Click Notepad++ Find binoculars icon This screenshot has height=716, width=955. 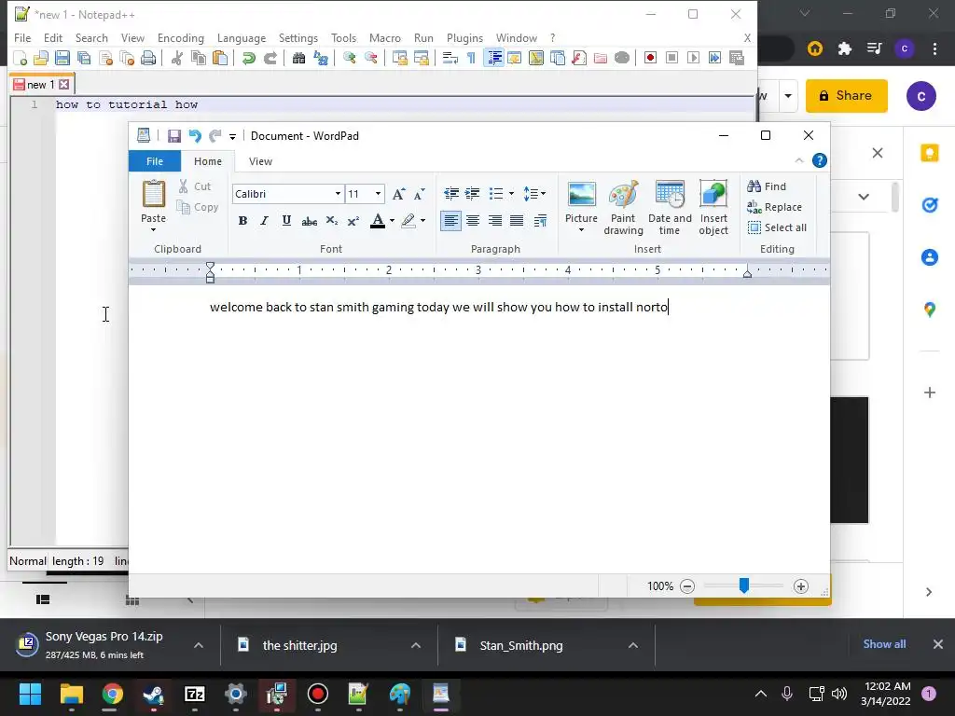[298, 58]
